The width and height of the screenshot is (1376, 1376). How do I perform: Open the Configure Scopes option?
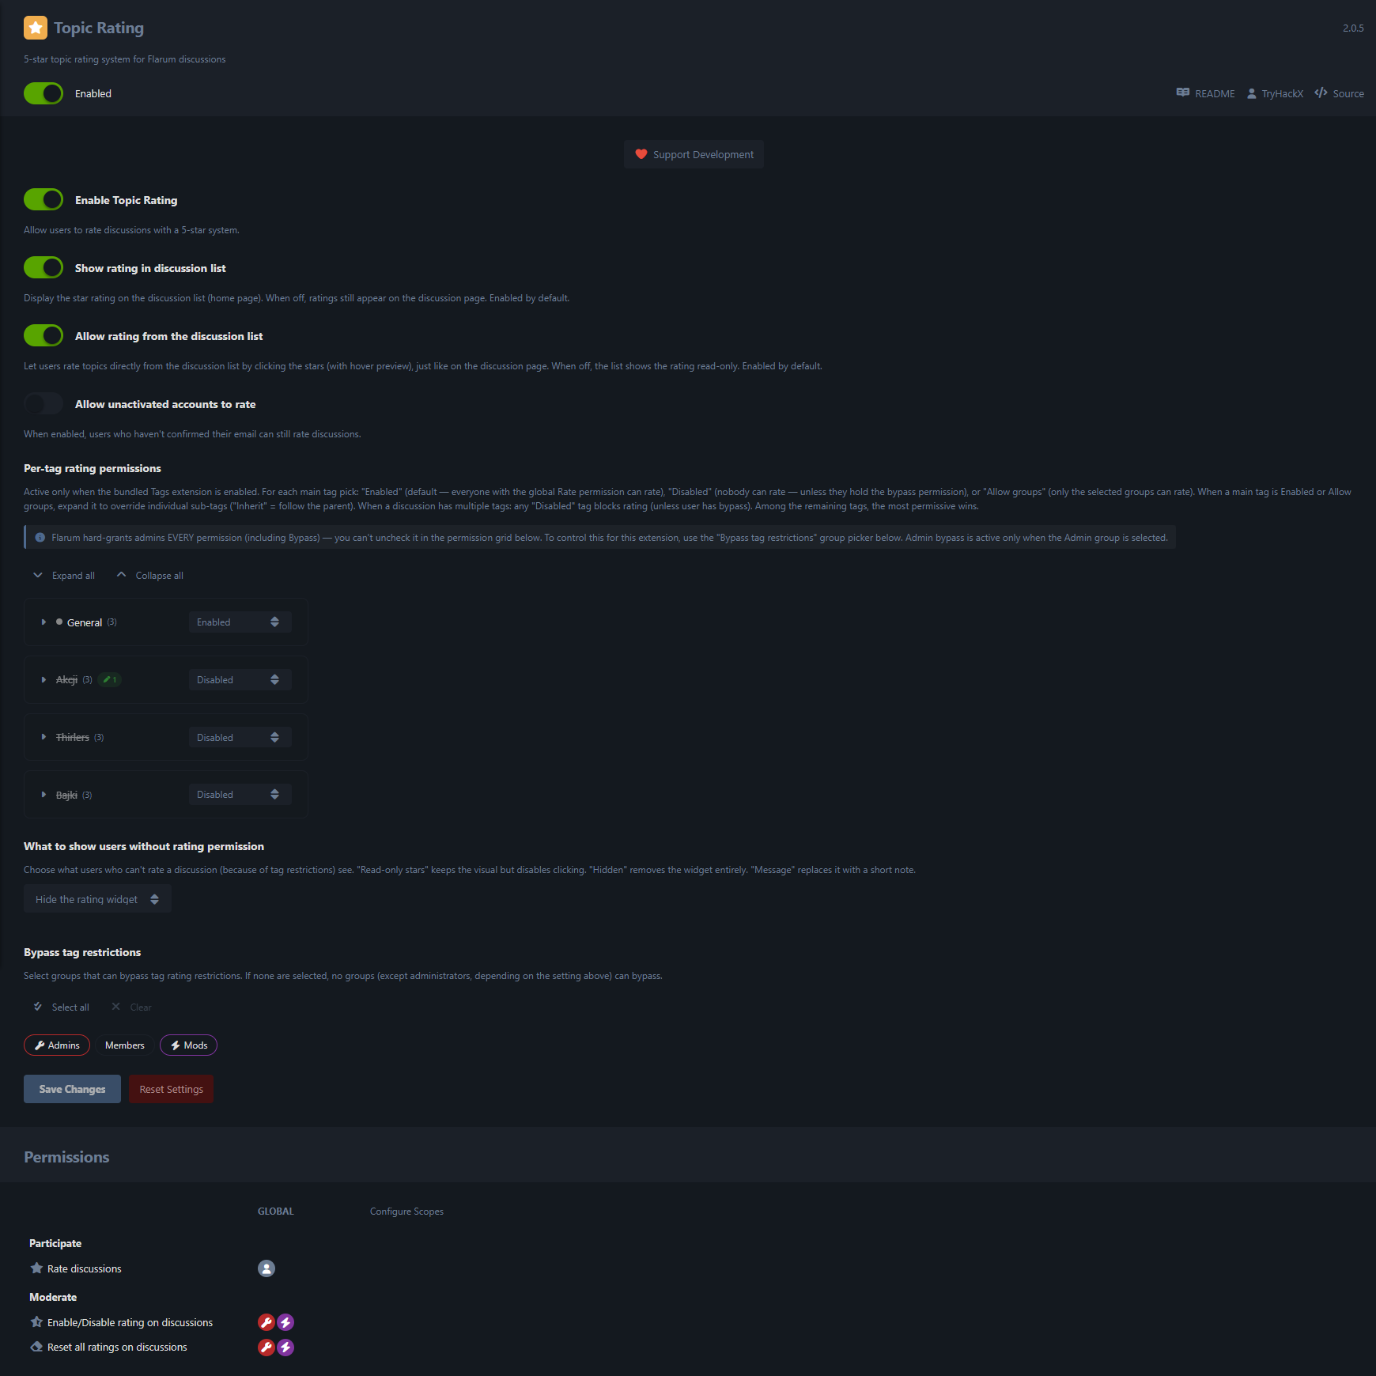pos(406,1212)
